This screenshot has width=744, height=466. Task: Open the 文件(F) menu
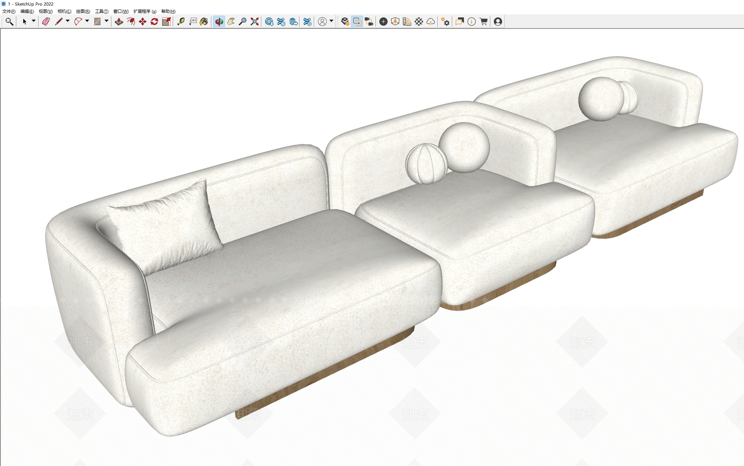click(9, 11)
